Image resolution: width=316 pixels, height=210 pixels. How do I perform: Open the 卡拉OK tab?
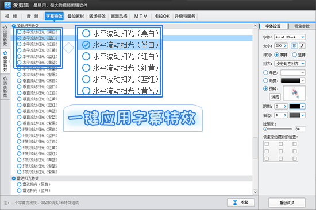(162, 16)
